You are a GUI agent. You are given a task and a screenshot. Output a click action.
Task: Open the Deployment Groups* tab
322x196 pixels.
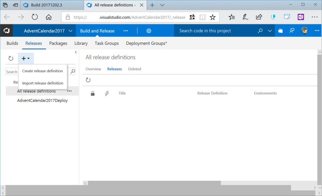[x=147, y=43]
